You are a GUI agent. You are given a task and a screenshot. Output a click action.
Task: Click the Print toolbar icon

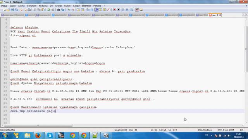tap(29, 10)
